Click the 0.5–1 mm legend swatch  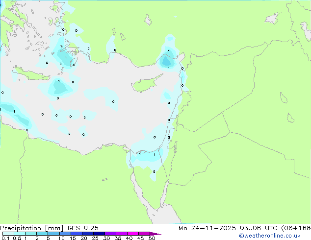click(20, 234)
